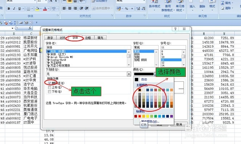Increase decimal places in the ribbon
The width and height of the screenshot is (241, 144).
pyautogui.click(x=138, y=8)
